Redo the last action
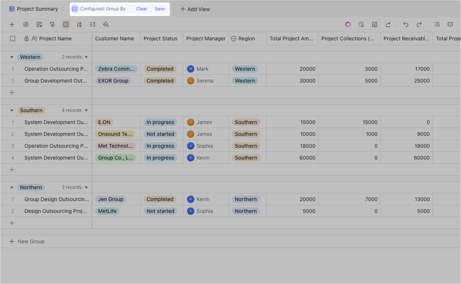The image size is (461, 284). (419, 24)
